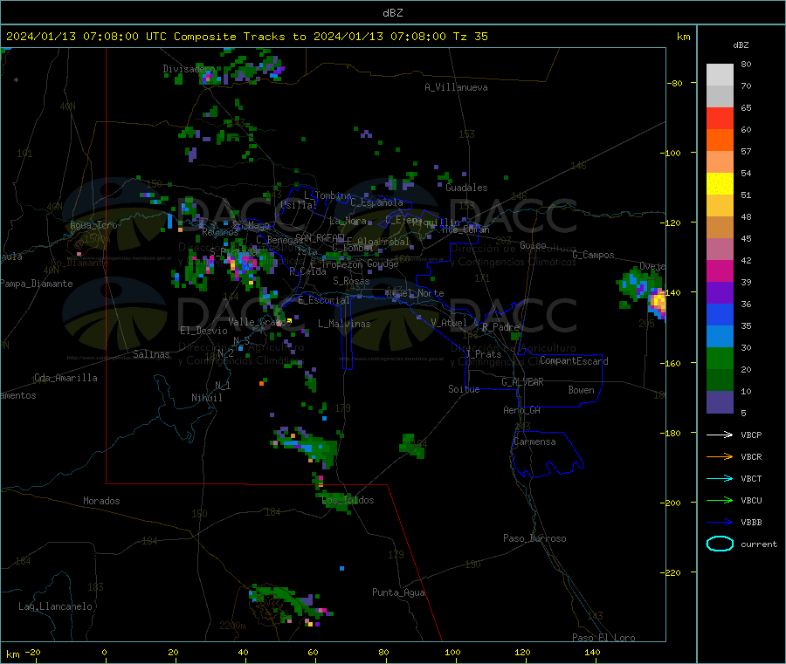786x664 pixels.
Task: Click the Valle_Grande location label
Action: [x=259, y=322]
